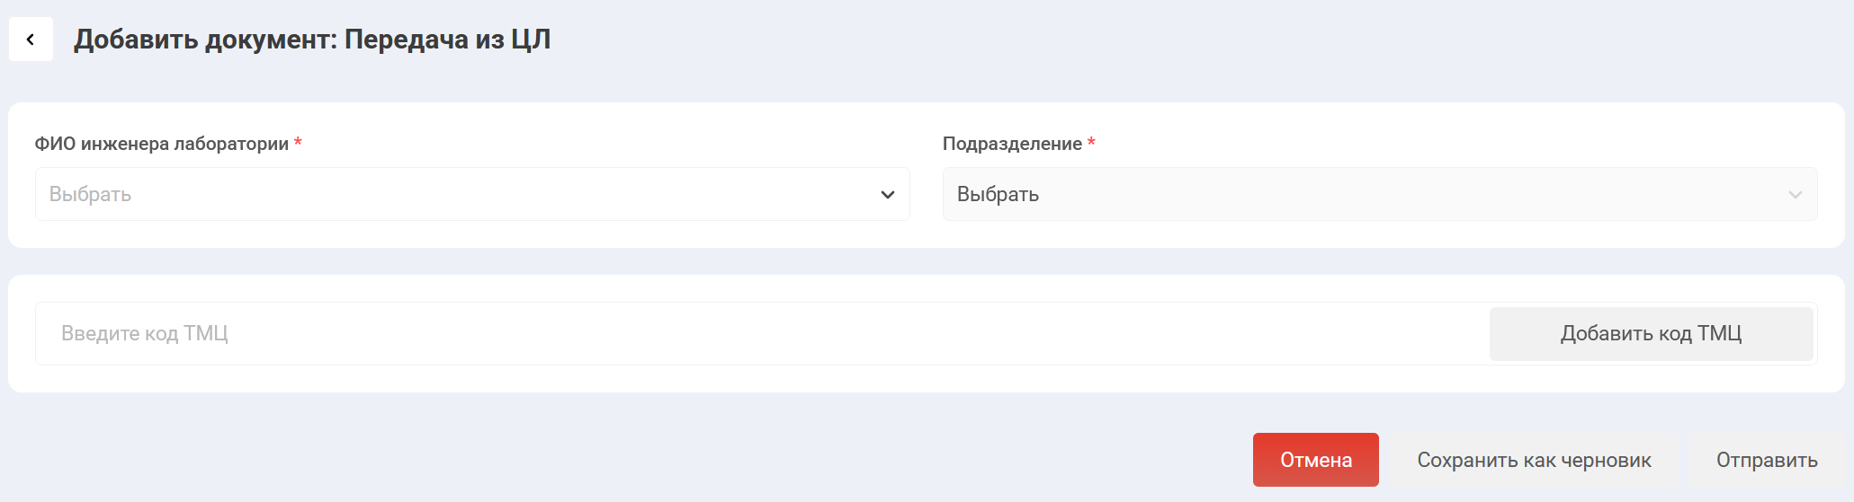Click the 'Подразделение' field label
The height and width of the screenshot is (502, 1854).
pyautogui.click(x=1012, y=144)
